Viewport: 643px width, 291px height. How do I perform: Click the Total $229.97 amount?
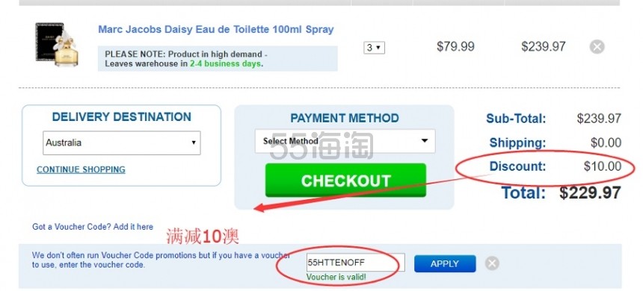[x=590, y=193]
